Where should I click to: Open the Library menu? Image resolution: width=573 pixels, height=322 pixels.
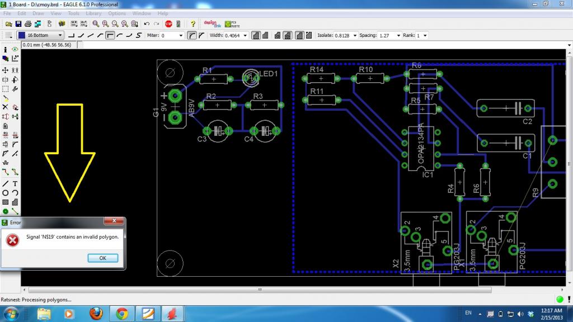93,13
